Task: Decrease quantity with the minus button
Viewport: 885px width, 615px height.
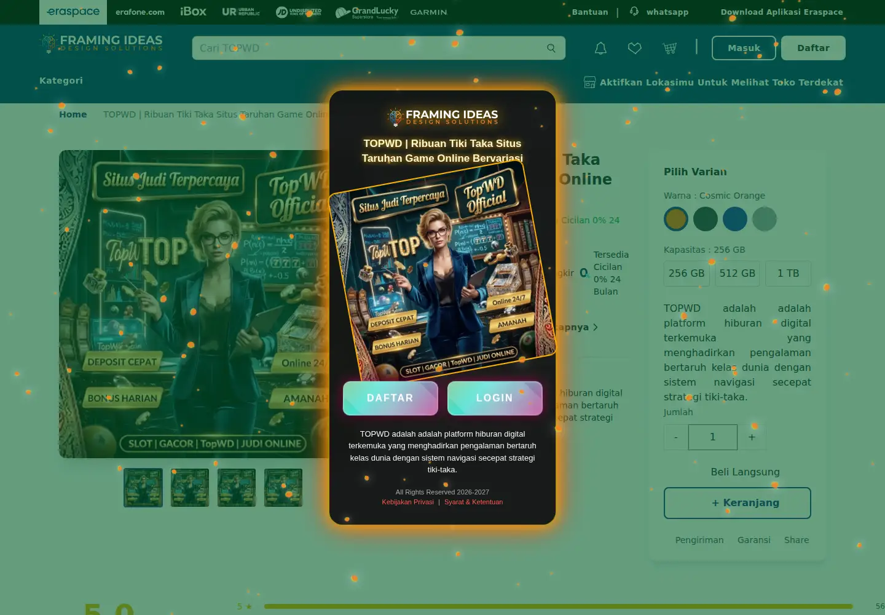Action: coord(676,437)
